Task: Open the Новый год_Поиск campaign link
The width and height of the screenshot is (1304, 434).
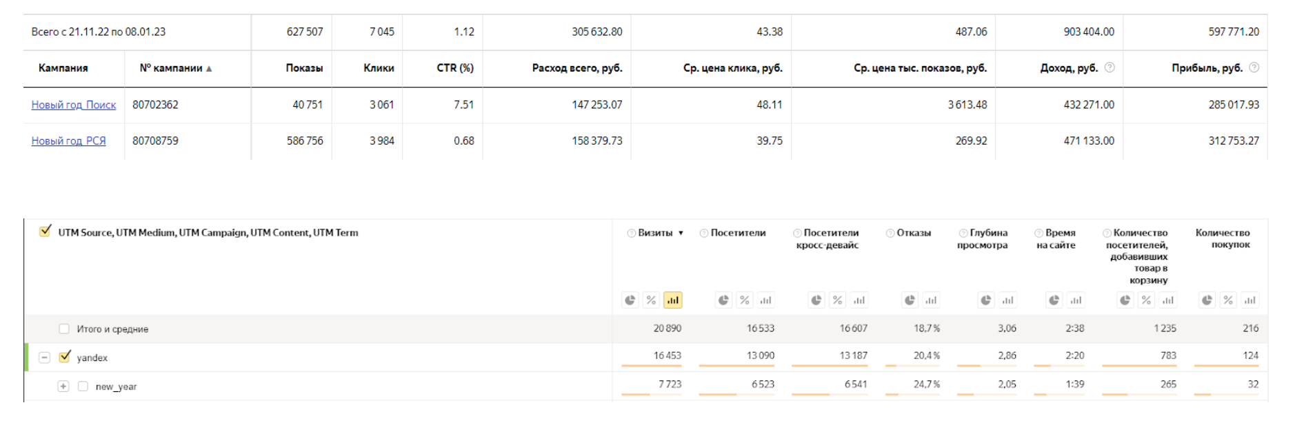Action: coord(74,105)
